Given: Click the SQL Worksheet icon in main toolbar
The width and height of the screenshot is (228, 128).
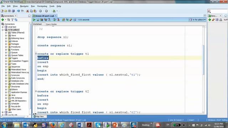Looking at the screenshot, I should 54,11.
